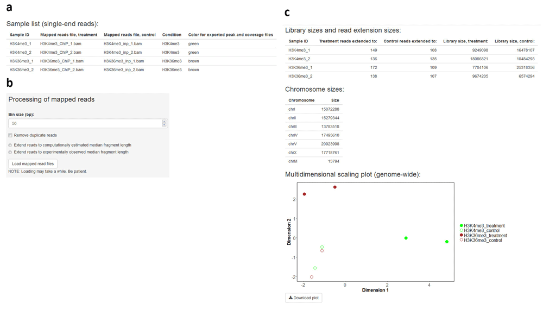Click the Library size, treatment header
The image size is (543, 309).
tap(466, 41)
